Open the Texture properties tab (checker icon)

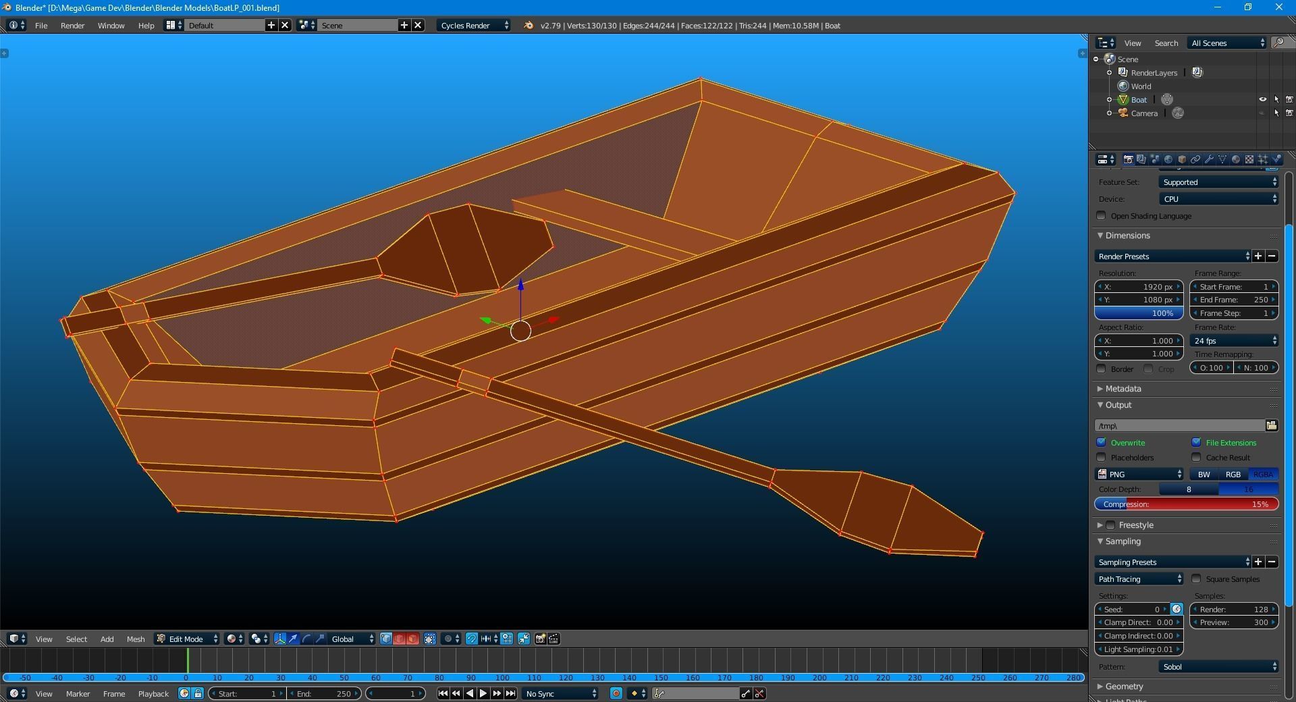[x=1249, y=159]
